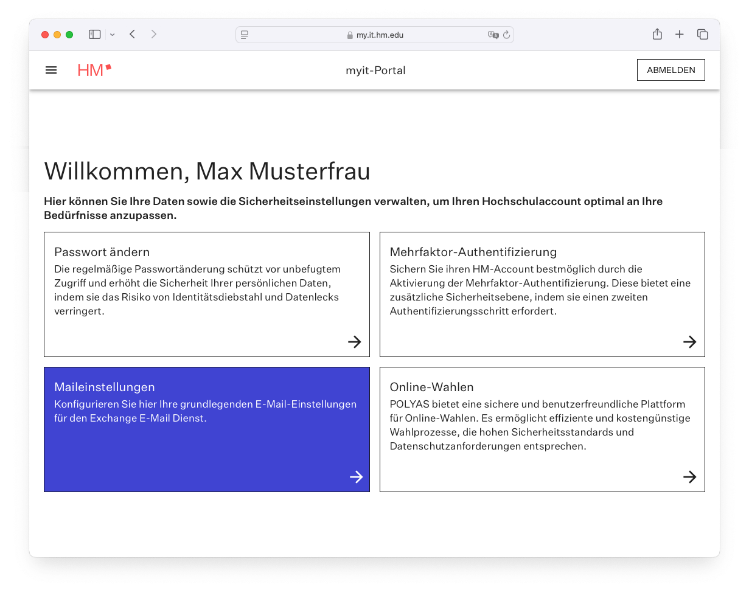Click the translate icon in address bar
The width and height of the screenshot is (749, 598).
pyautogui.click(x=493, y=35)
